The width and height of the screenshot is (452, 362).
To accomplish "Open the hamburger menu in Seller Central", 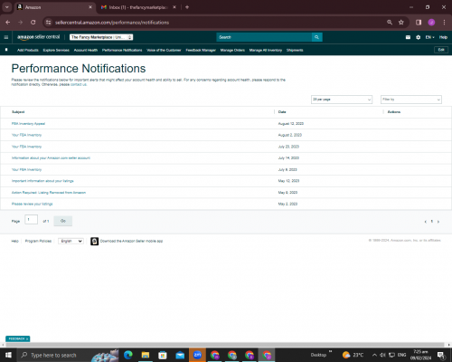I will point(6,37).
